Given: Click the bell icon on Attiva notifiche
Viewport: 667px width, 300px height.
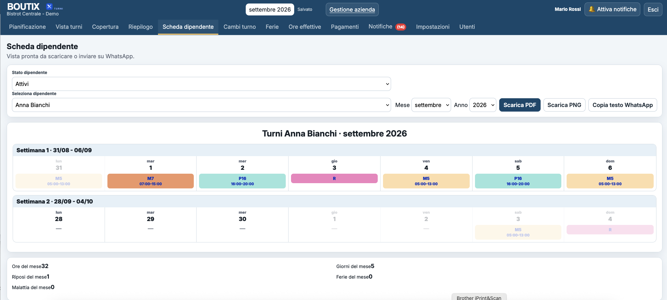Looking at the screenshot, I should [592, 9].
